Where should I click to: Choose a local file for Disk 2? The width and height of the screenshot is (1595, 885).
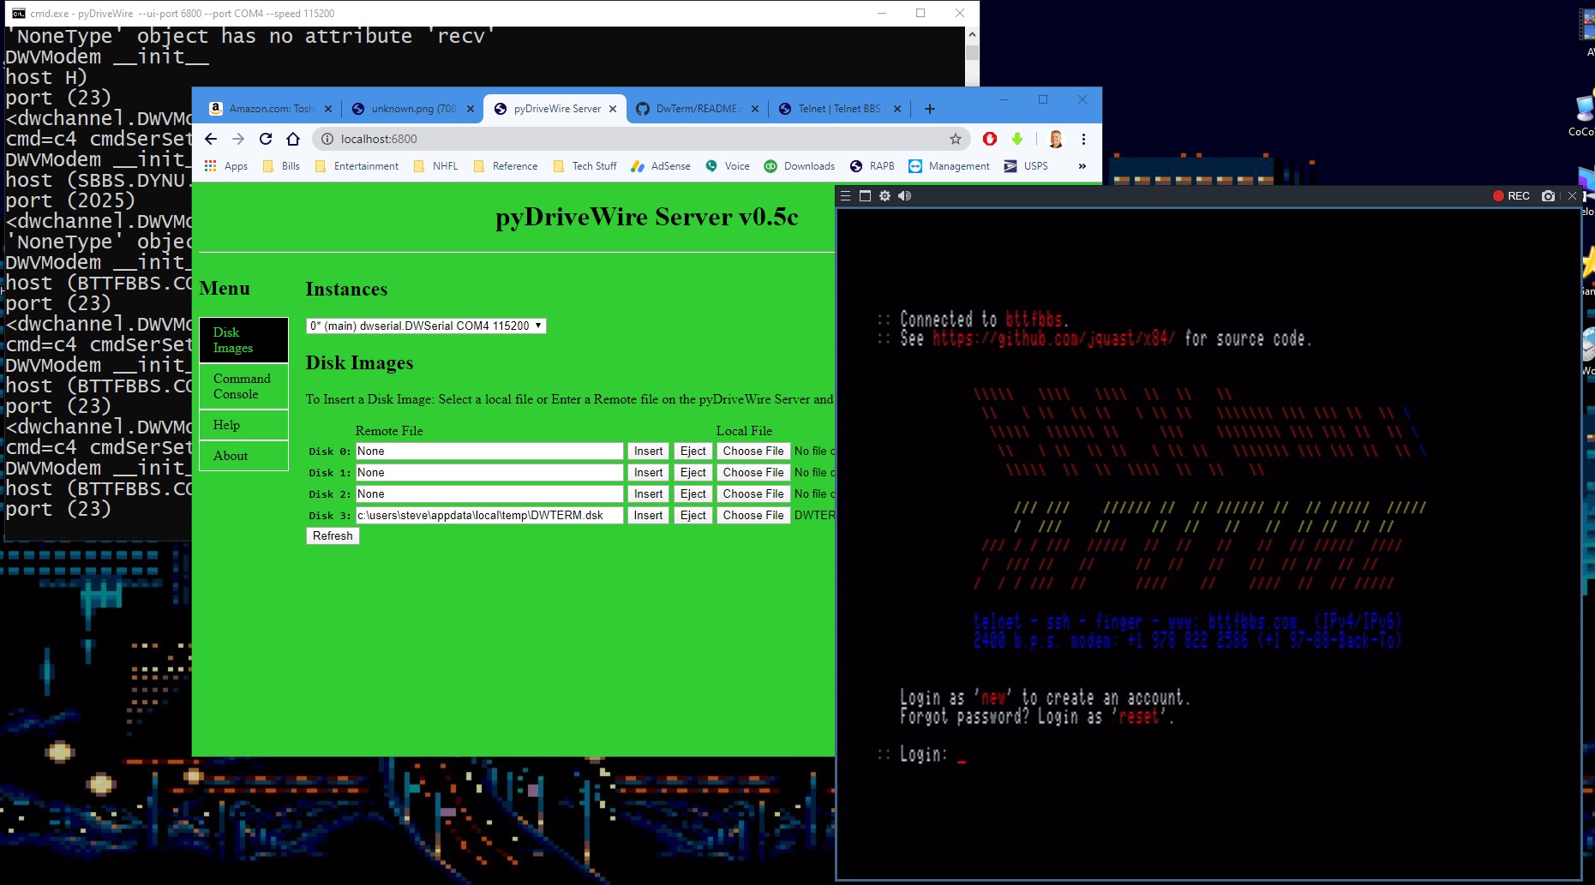(x=753, y=494)
